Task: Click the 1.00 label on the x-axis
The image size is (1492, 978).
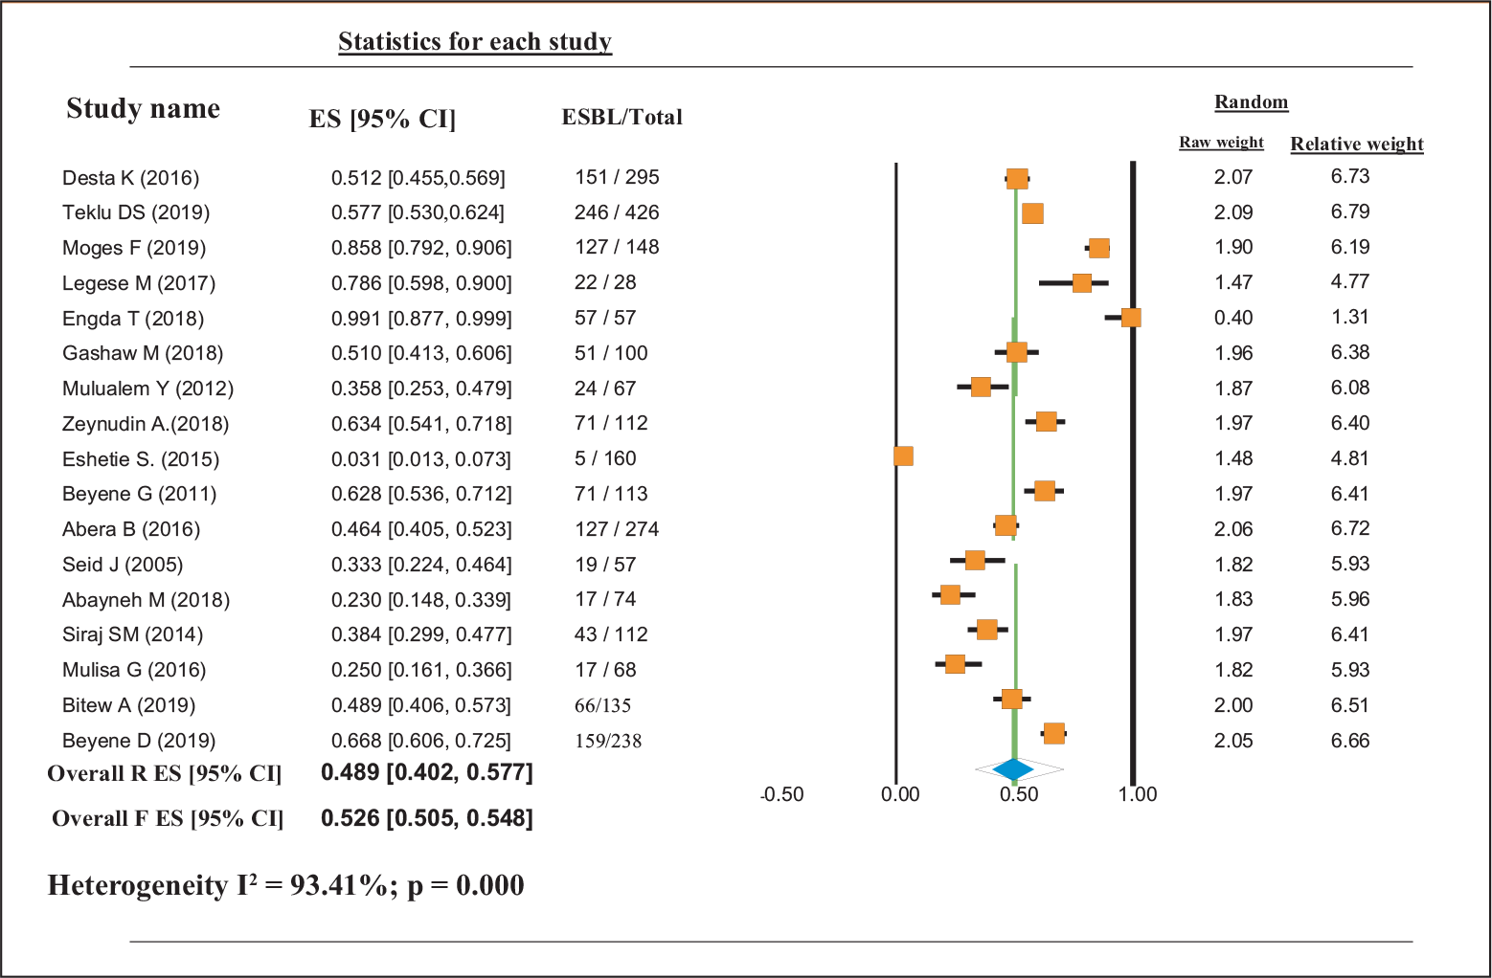Action: 1138,794
